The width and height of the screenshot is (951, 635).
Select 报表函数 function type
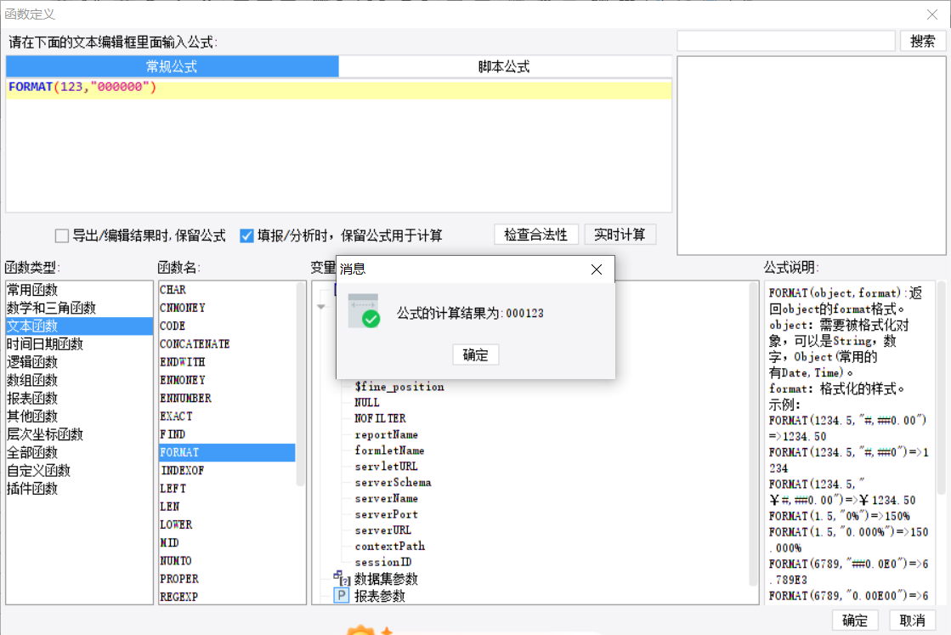click(79, 399)
